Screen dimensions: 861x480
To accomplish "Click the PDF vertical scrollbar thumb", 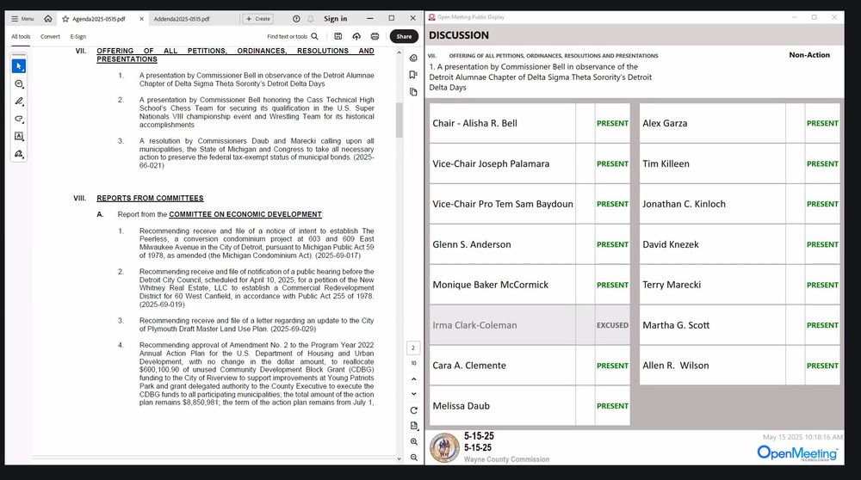I will coord(400,120).
